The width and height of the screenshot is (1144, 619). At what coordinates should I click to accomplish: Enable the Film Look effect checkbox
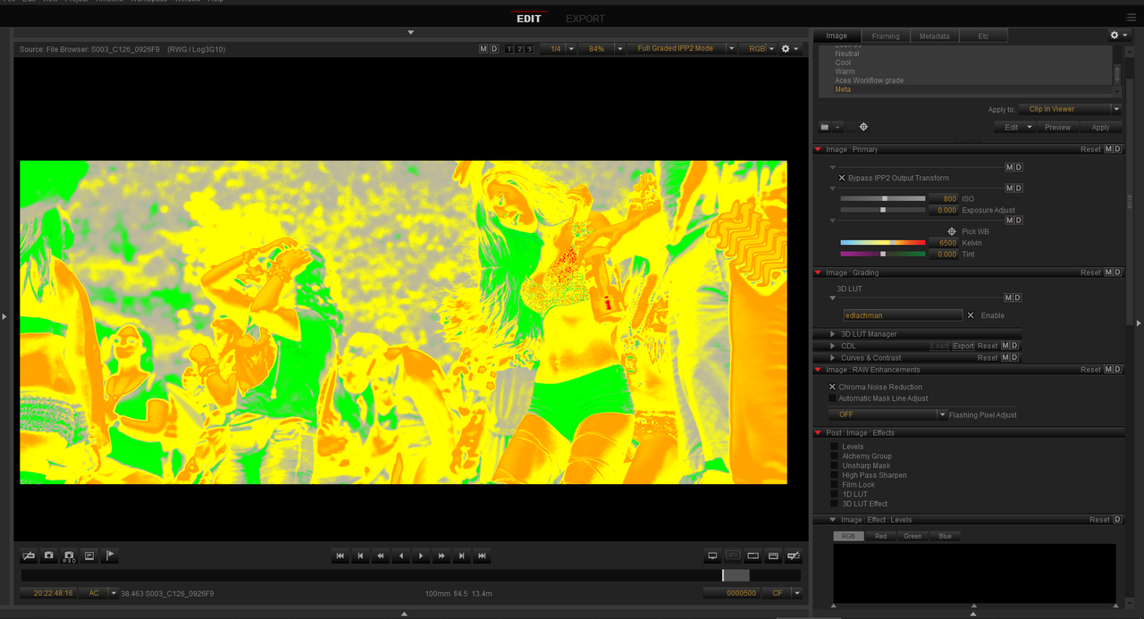pyautogui.click(x=835, y=484)
